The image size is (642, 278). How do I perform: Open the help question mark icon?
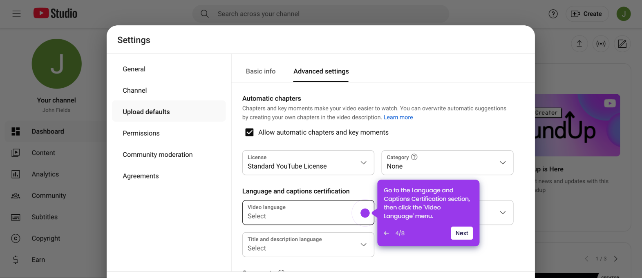[553, 14]
